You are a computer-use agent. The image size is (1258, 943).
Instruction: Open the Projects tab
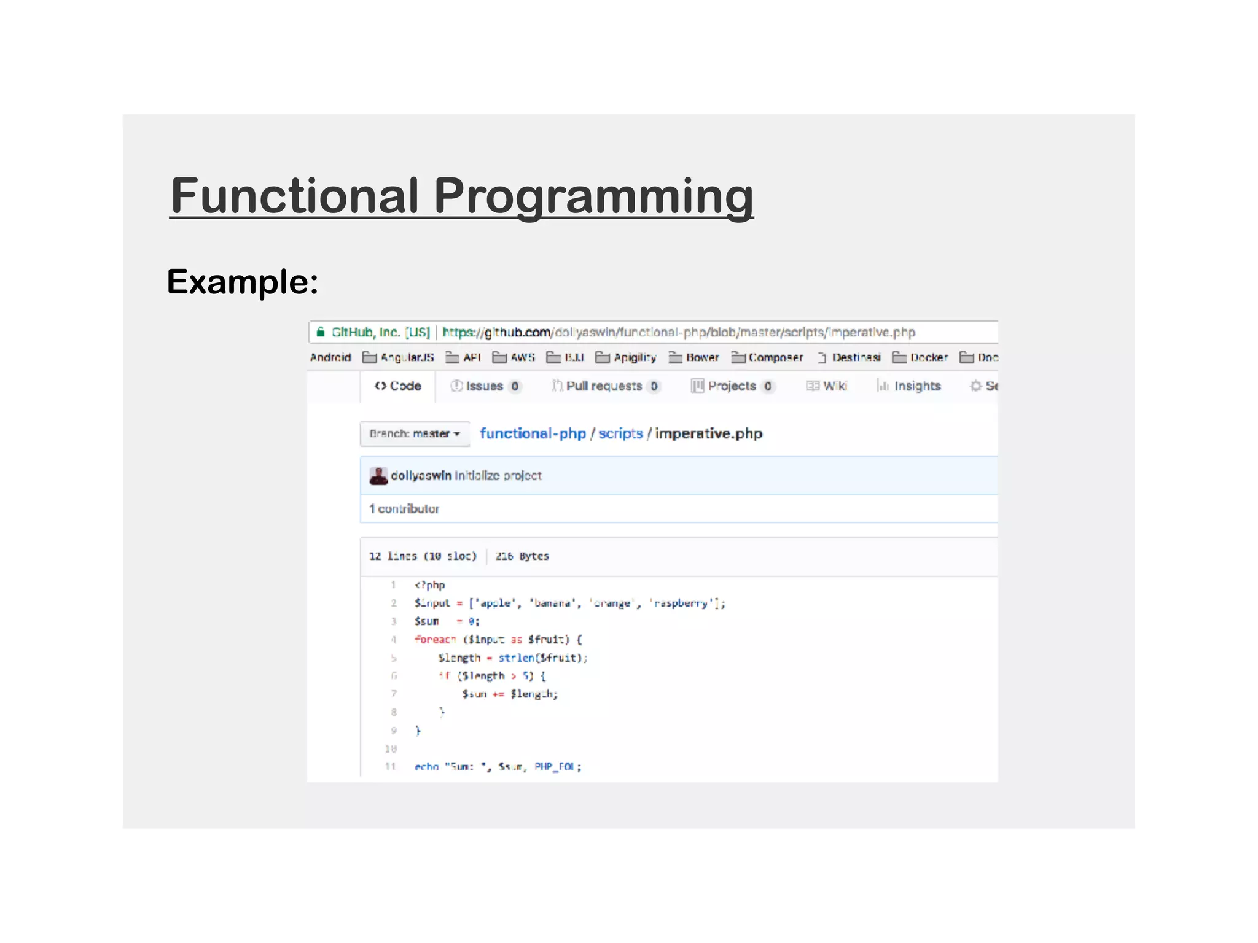pos(732,386)
